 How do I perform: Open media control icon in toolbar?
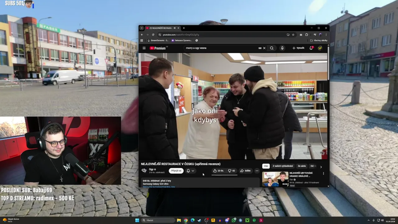315,35
